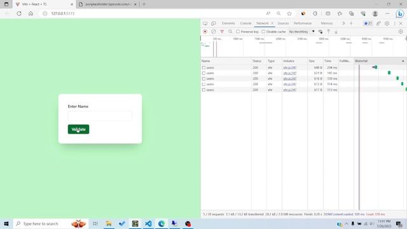
Task: Toggle device emulation icon in DevTools
Action: point(214,24)
